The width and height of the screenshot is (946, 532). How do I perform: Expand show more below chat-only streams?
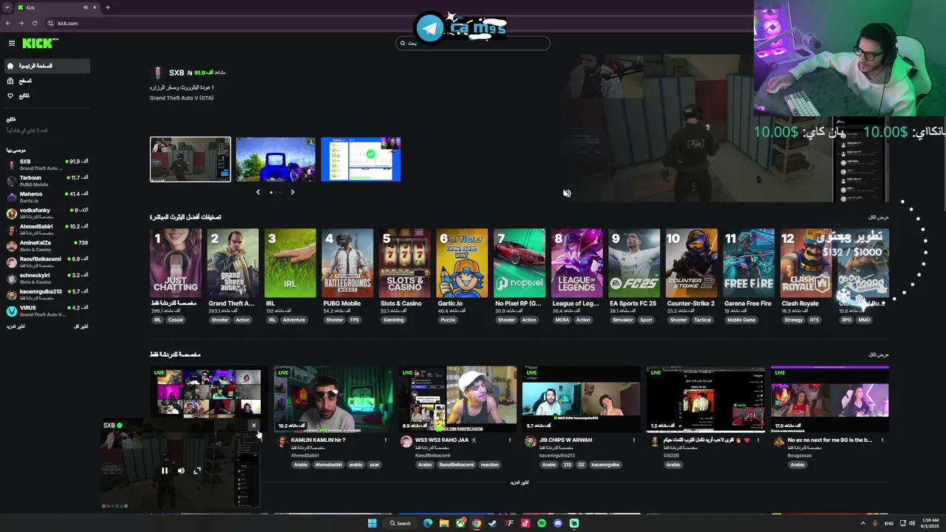(x=520, y=482)
